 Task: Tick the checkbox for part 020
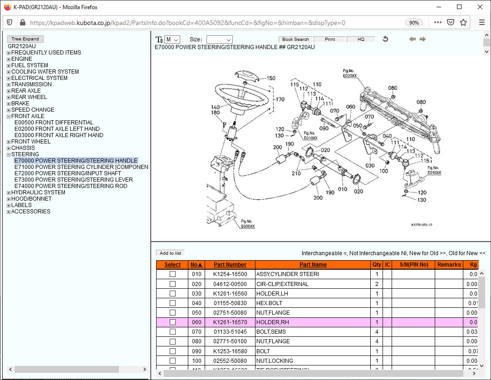coord(172,284)
